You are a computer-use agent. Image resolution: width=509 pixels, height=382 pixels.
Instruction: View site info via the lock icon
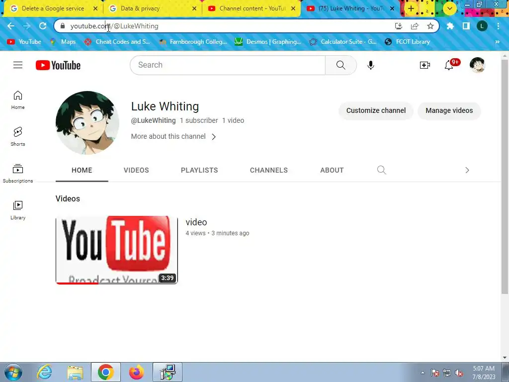click(x=63, y=26)
